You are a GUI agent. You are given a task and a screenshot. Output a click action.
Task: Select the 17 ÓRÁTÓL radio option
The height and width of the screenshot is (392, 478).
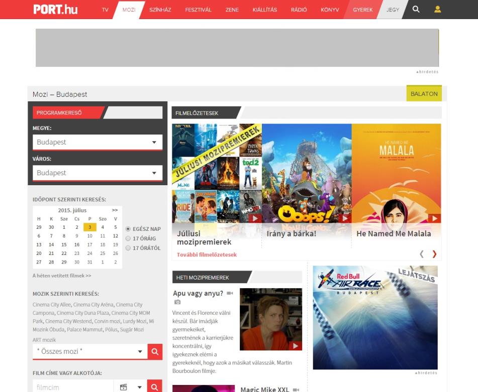point(128,248)
